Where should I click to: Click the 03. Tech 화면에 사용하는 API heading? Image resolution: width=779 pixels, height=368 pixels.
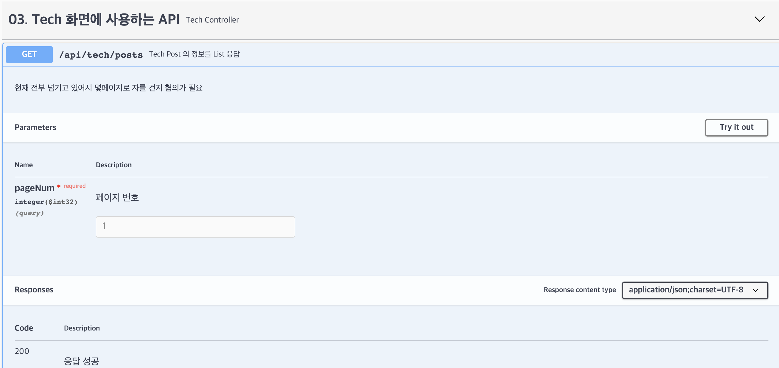pos(94,19)
